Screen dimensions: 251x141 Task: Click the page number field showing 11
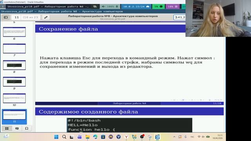[x=16, y=17]
